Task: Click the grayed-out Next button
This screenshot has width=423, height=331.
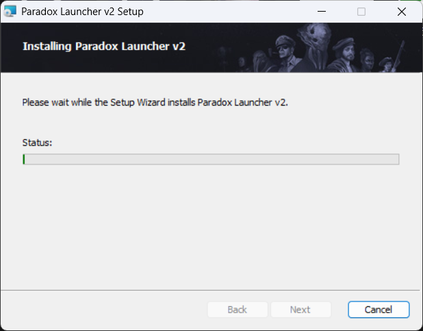Action: click(300, 309)
